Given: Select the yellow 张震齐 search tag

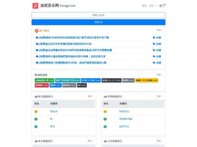Looking at the screenshot, I should pos(146,80).
